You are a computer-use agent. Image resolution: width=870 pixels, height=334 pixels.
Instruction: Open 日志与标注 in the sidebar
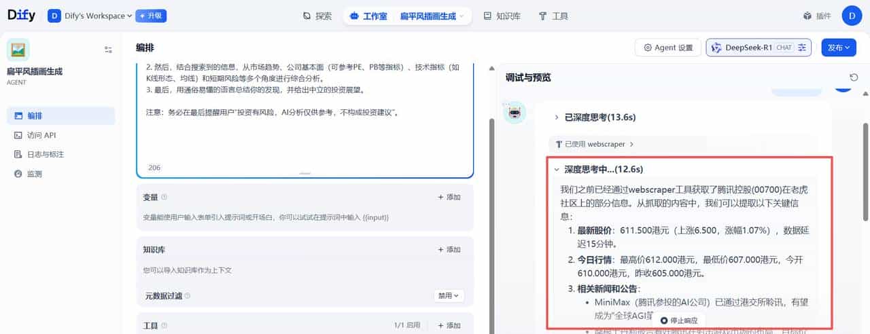(x=60, y=154)
